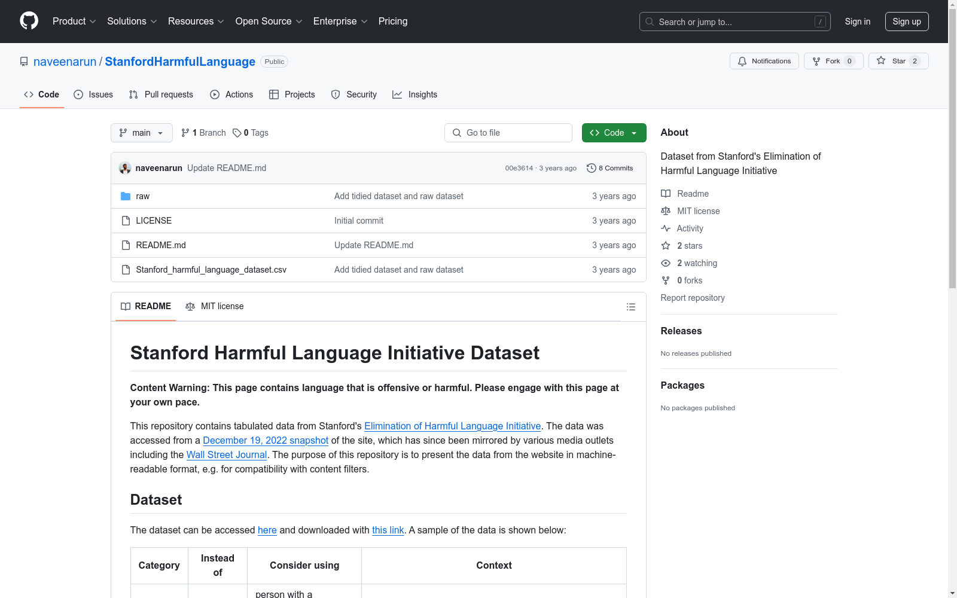Click the GitHub logo icon
The height and width of the screenshot is (598, 957).
pos(29,21)
